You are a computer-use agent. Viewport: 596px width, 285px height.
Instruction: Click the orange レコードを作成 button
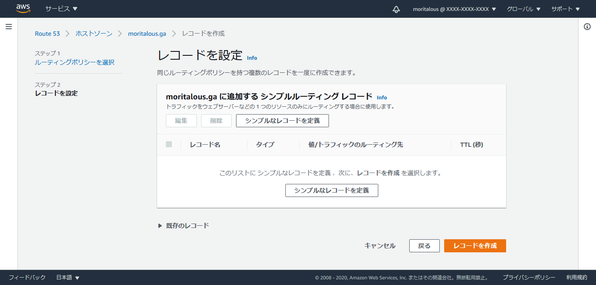click(475, 246)
